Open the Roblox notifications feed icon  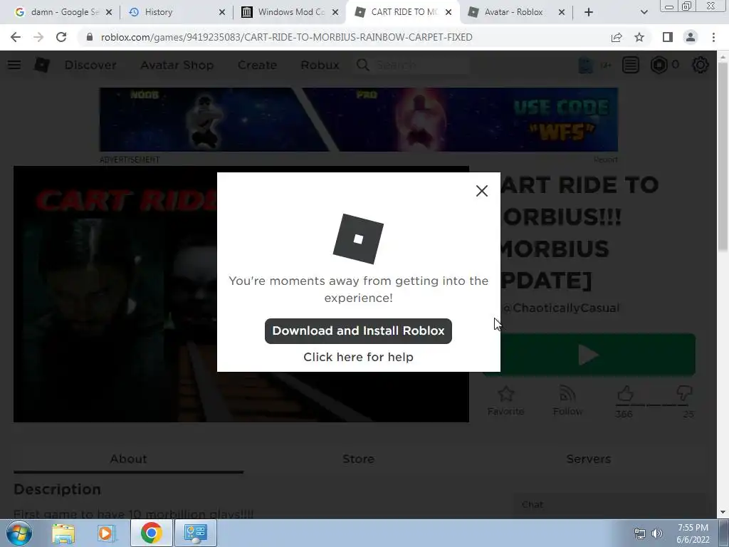click(x=631, y=65)
